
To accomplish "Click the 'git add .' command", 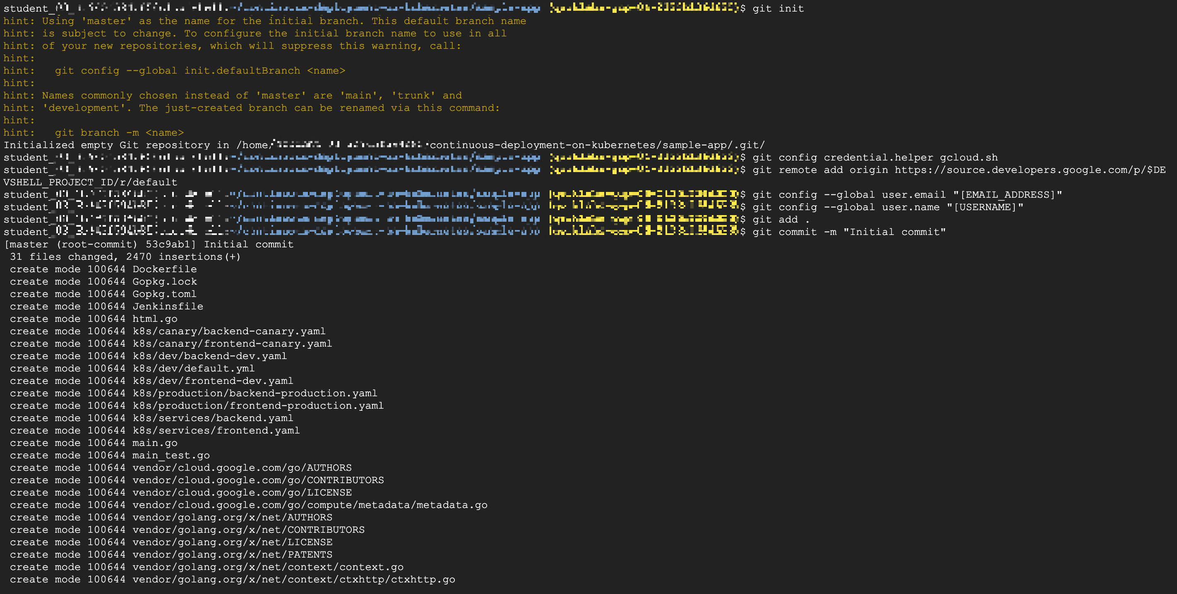I will [x=781, y=220].
